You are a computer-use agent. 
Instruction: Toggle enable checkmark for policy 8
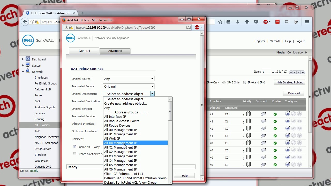(275, 165)
